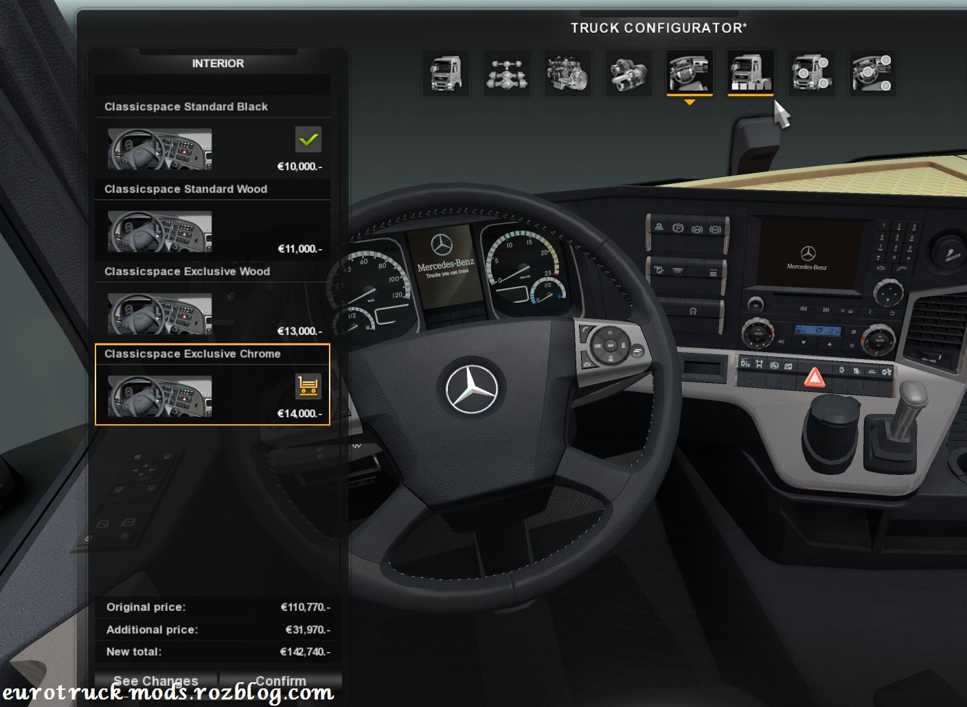
Task: Click the See Changes button
Action: point(156,680)
